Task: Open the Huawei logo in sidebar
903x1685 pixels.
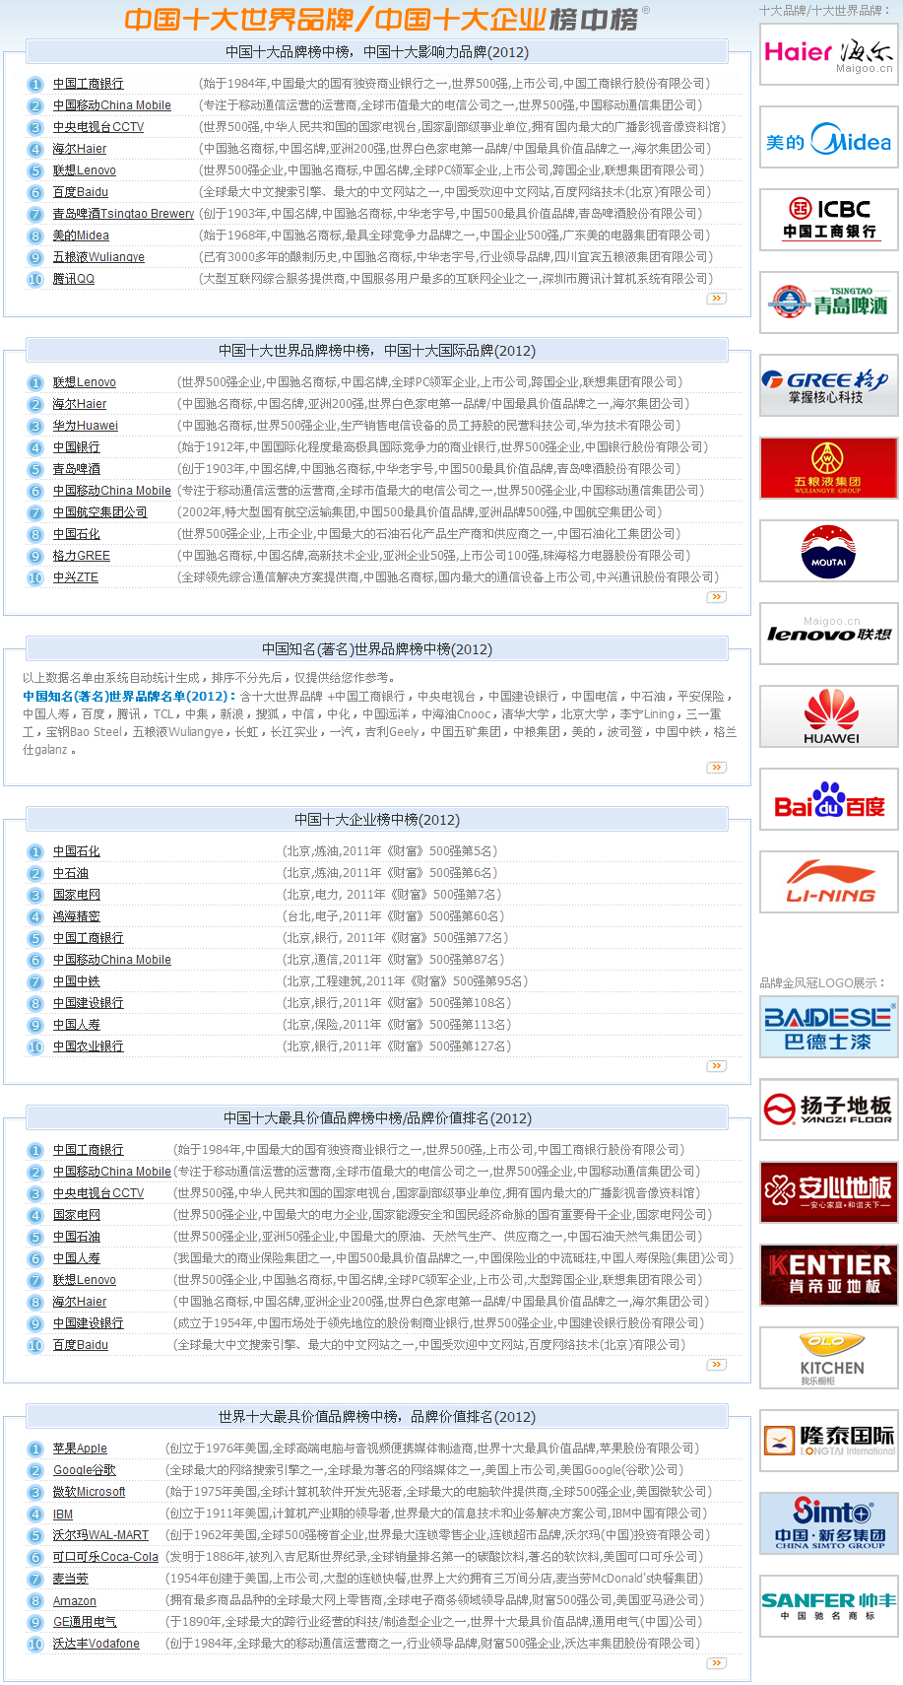Action: [829, 716]
